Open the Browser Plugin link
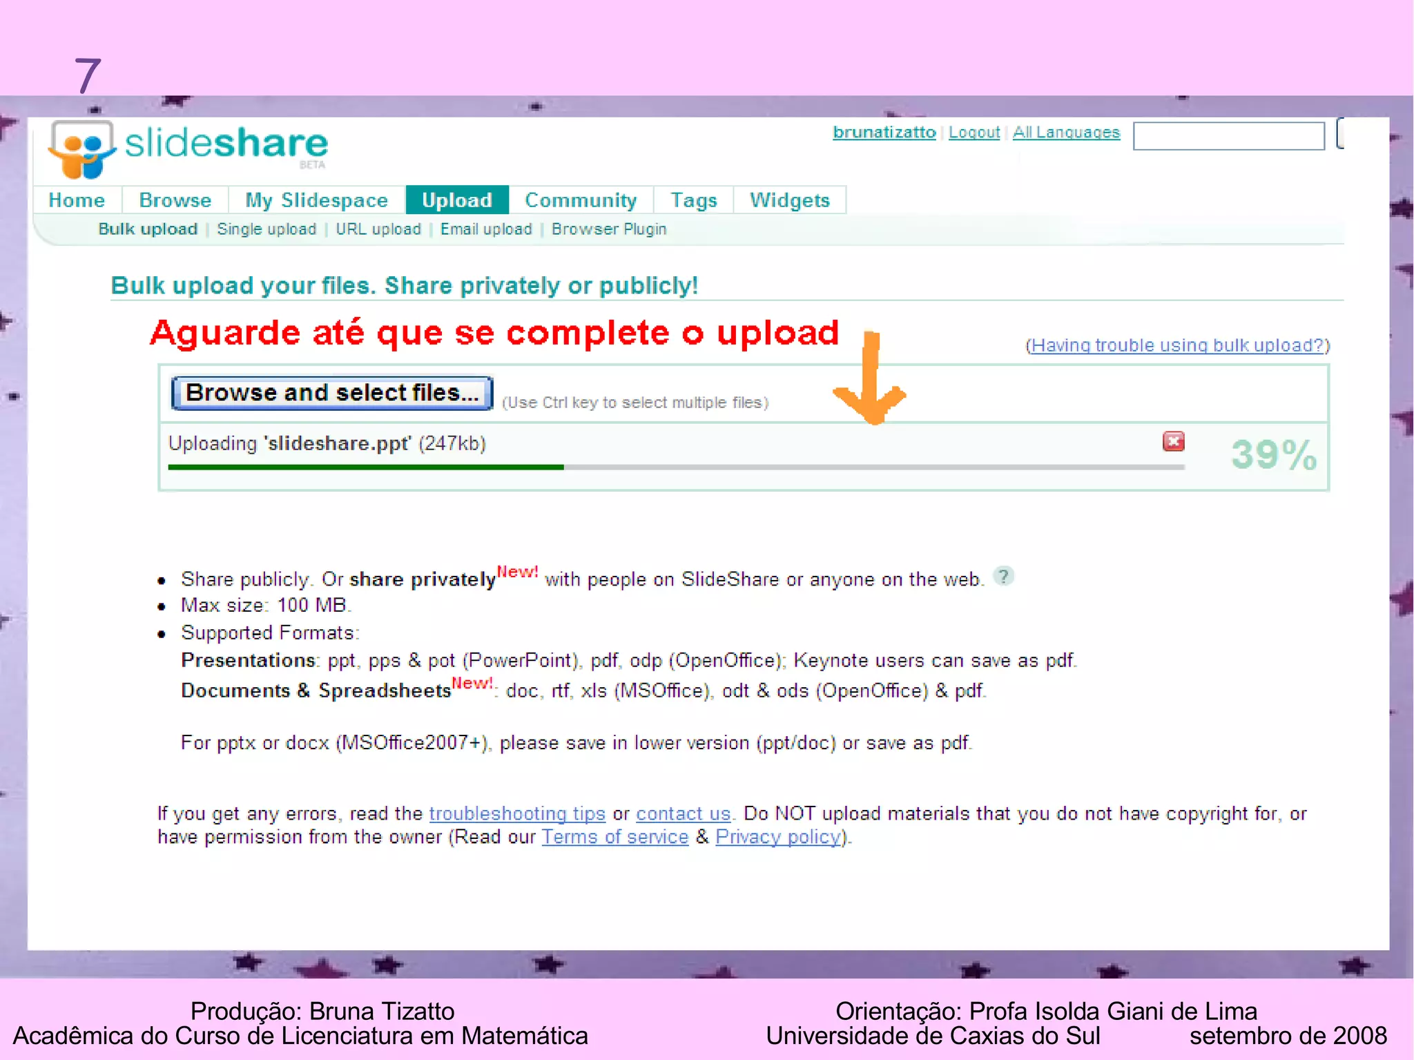Image resolution: width=1414 pixels, height=1060 pixels. pyautogui.click(x=608, y=229)
